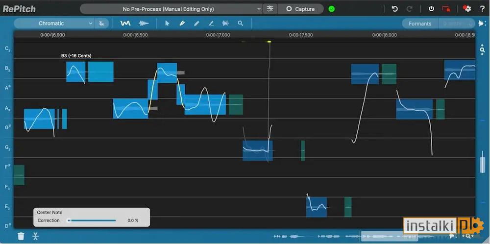Select the green F#3 block at left edge
Viewport: 490px width, 244px height.
pyautogui.click(x=19, y=175)
